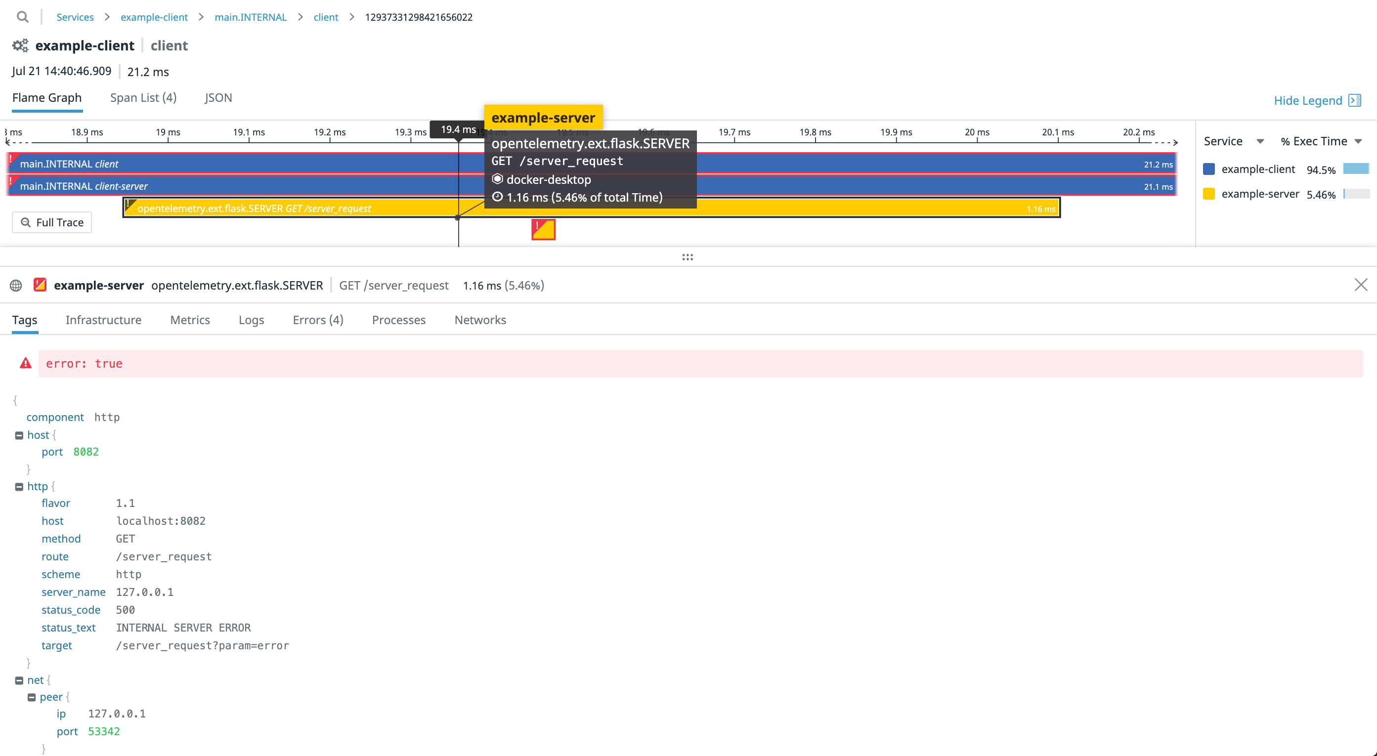Screen dimensions: 1377x756
Task: Toggle example-client visibility in the legend
Action: coord(1258,169)
